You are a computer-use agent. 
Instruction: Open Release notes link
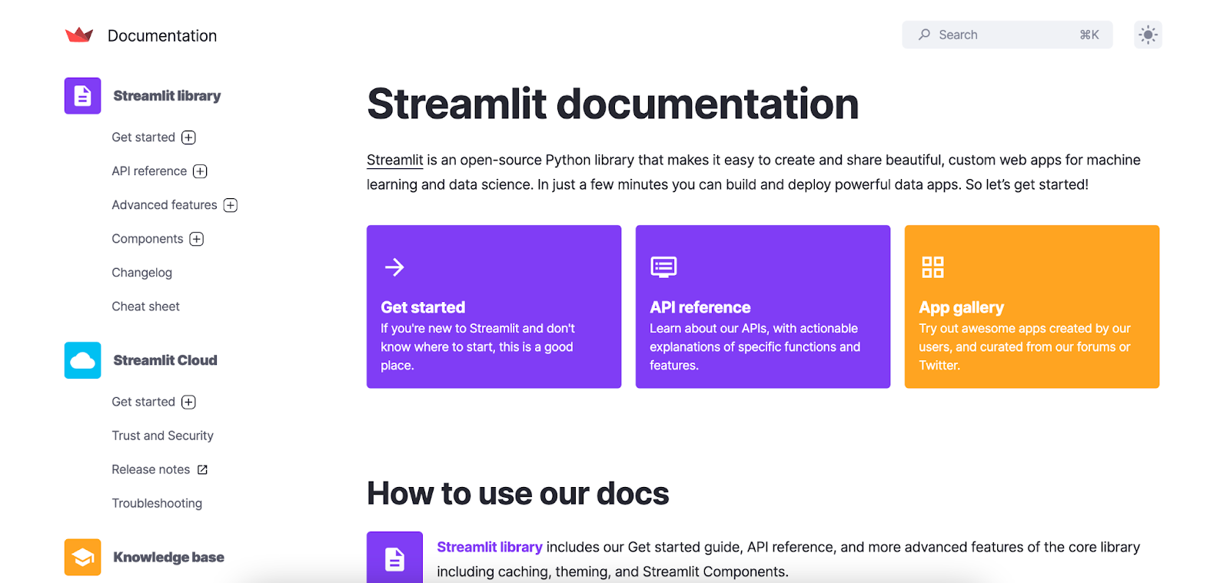(151, 469)
